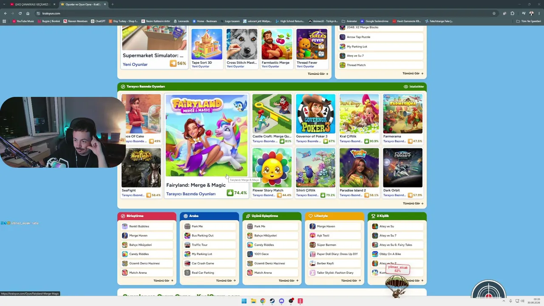Open a new browser tab

click(112, 4)
